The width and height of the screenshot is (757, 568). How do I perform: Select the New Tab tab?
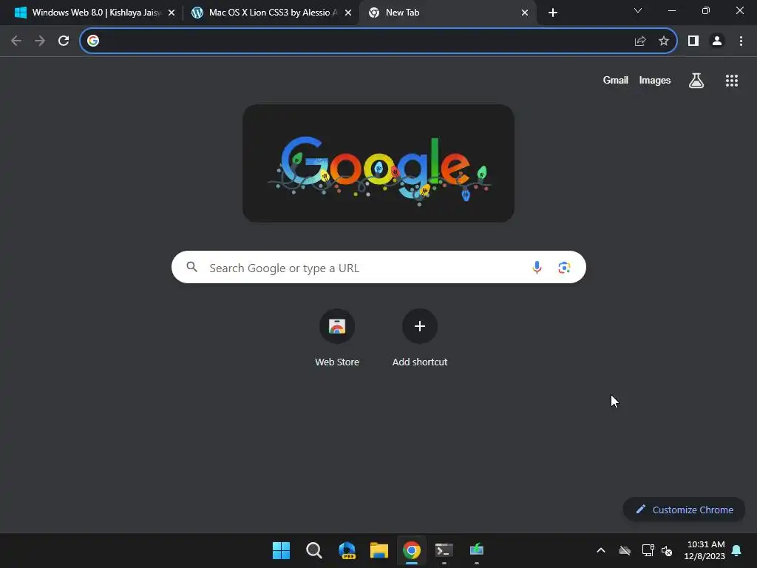coord(447,13)
